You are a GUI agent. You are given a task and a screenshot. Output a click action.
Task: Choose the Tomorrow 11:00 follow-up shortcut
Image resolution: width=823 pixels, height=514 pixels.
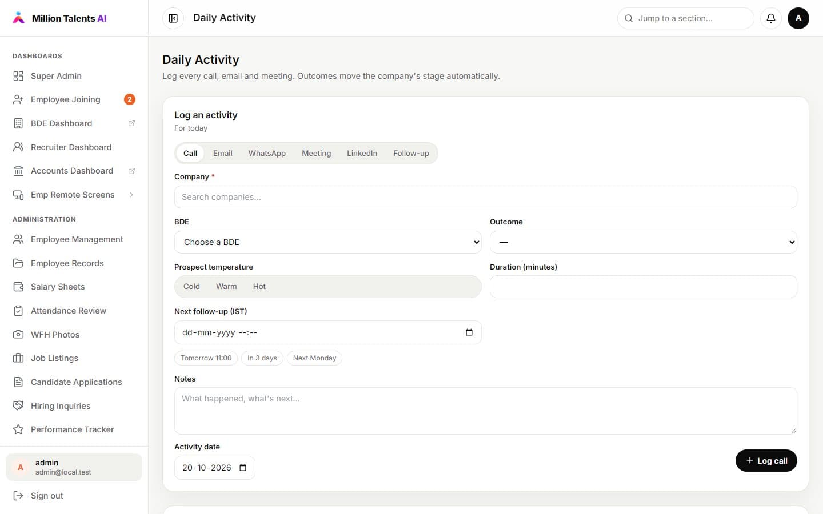(x=206, y=358)
